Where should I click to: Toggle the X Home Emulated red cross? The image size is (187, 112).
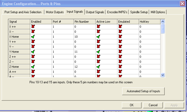[120, 37]
